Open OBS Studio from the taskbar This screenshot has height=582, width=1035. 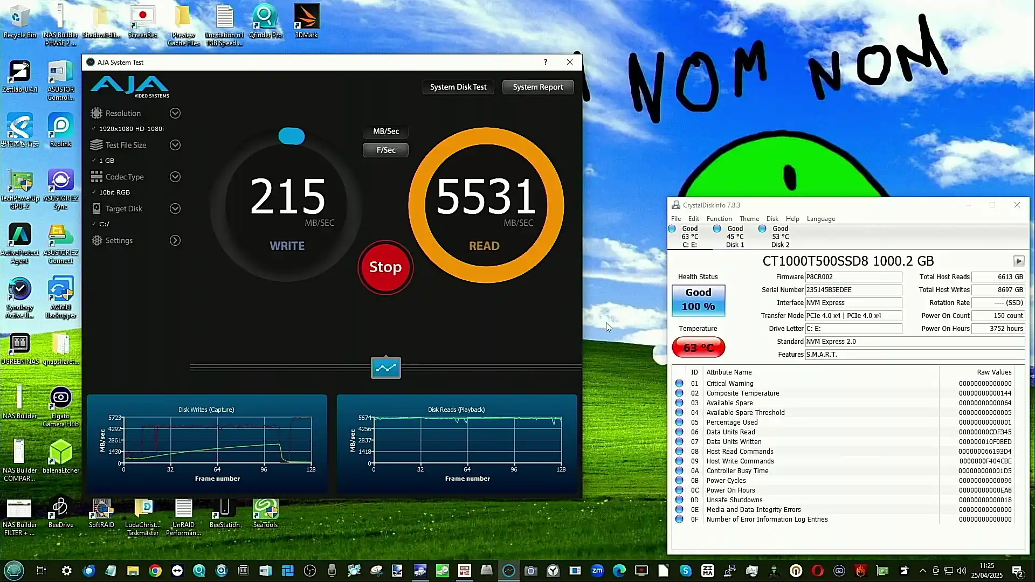coord(310,571)
